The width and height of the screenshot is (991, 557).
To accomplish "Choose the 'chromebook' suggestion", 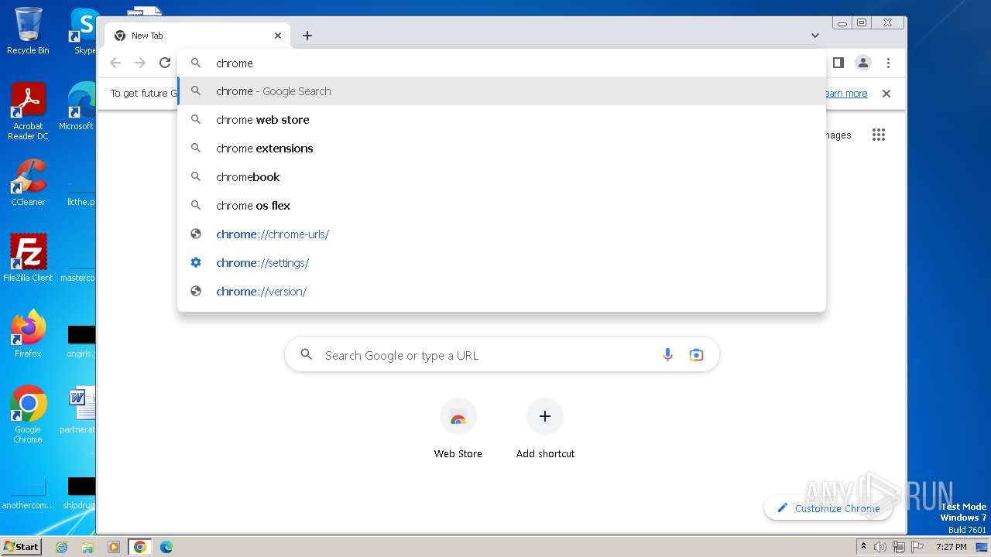I will (502, 177).
